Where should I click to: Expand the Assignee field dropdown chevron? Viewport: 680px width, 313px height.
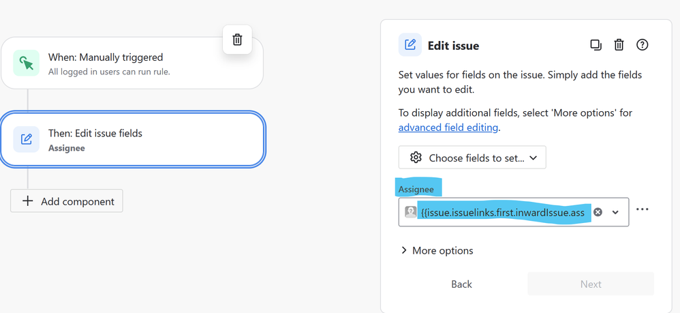tap(615, 212)
